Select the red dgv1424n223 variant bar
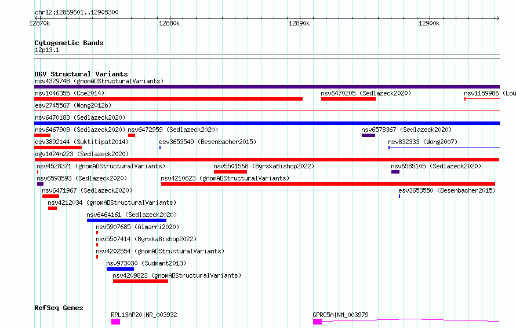 click(x=267, y=160)
